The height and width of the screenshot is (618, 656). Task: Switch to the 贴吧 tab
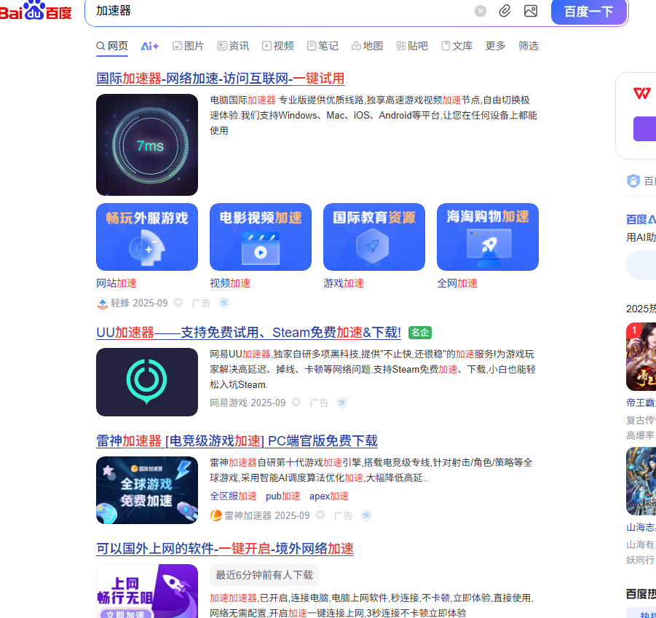coord(411,45)
